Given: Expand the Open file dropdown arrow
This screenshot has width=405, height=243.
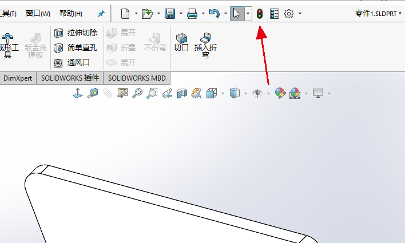Looking at the screenshot, I should (x=158, y=13).
